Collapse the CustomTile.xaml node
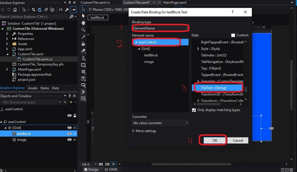The width and height of the screenshot is (297, 172). [7, 54]
